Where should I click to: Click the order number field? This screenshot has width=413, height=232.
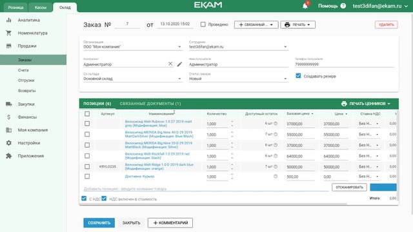coord(127,24)
